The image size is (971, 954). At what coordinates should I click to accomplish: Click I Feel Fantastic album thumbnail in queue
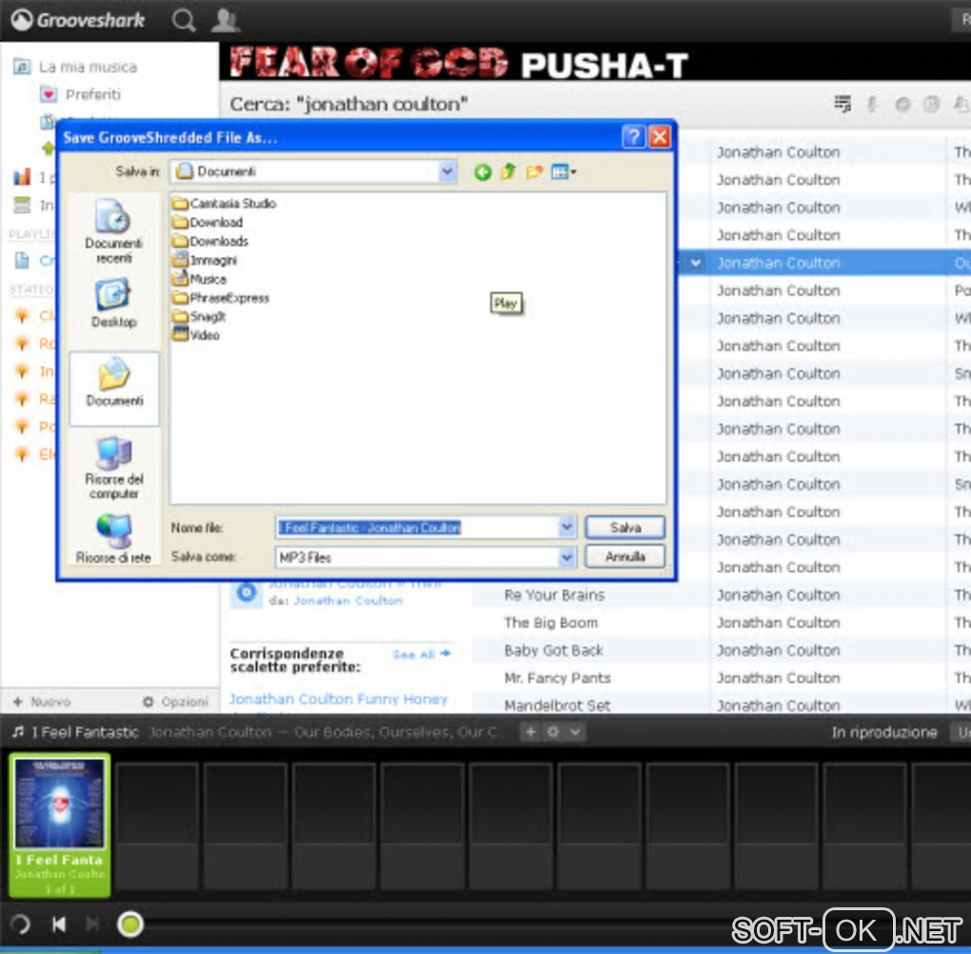click(60, 803)
